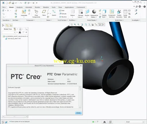This screenshot has width=147, height=124.
Task: Switch to the Manikin tab
Action: 46,7
